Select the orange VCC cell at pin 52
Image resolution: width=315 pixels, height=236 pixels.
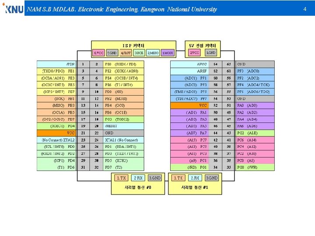click(189, 106)
